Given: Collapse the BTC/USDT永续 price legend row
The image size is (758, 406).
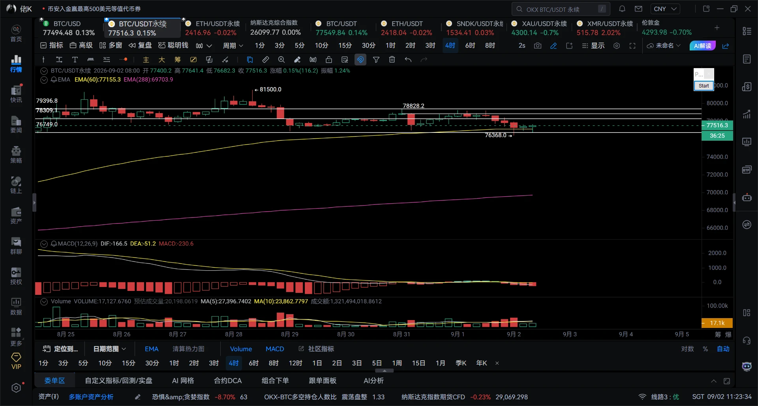Looking at the screenshot, I should 44,71.
